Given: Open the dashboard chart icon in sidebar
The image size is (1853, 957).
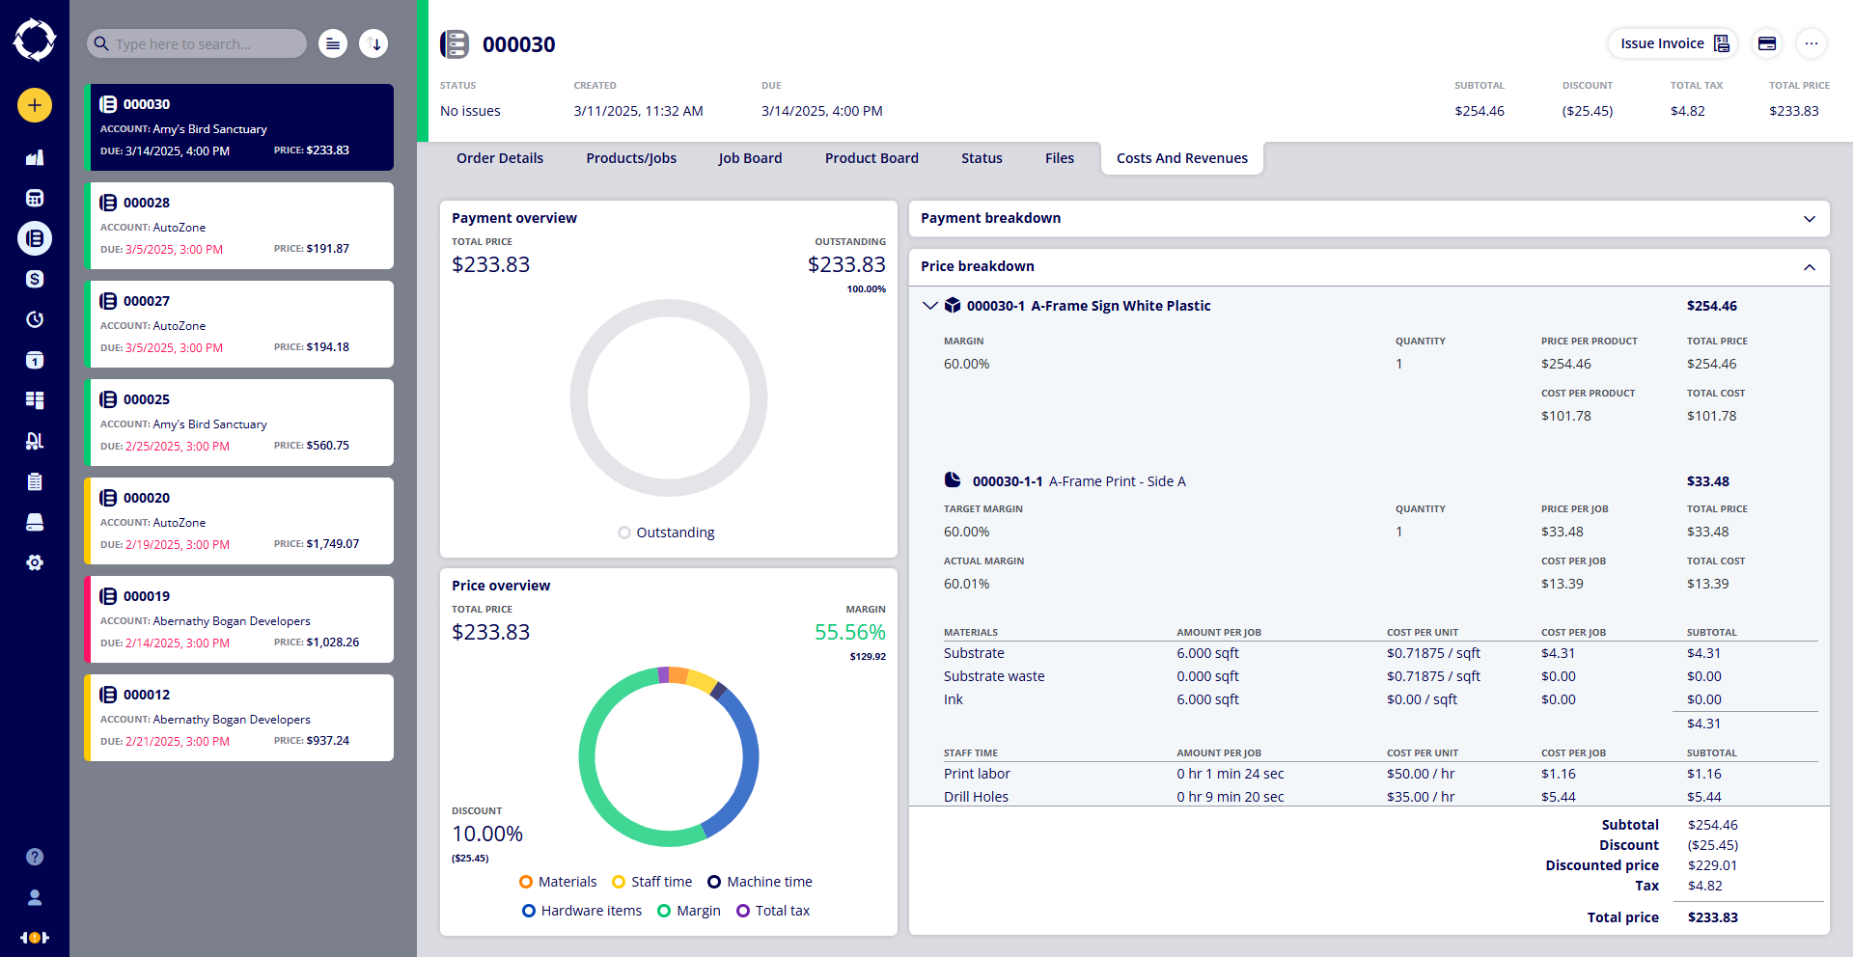Looking at the screenshot, I should click(35, 157).
